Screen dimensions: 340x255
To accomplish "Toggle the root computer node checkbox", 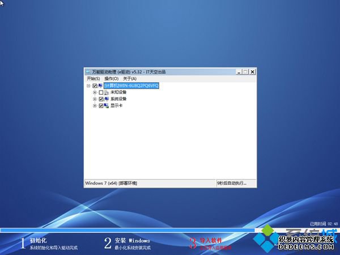I will click(x=95, y=86).
